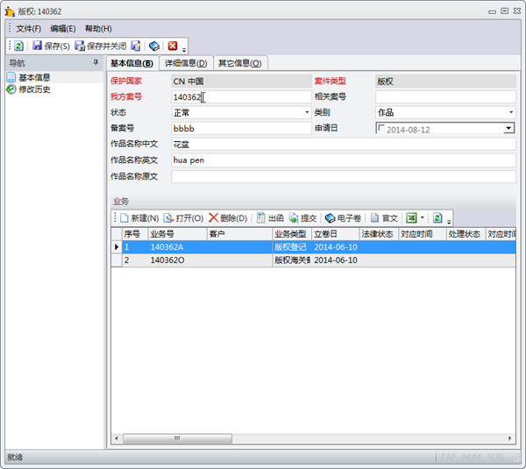Viewport: 526px width, 469px height.
Task: Click 打开(O) to open selected business
Action: 183,218
